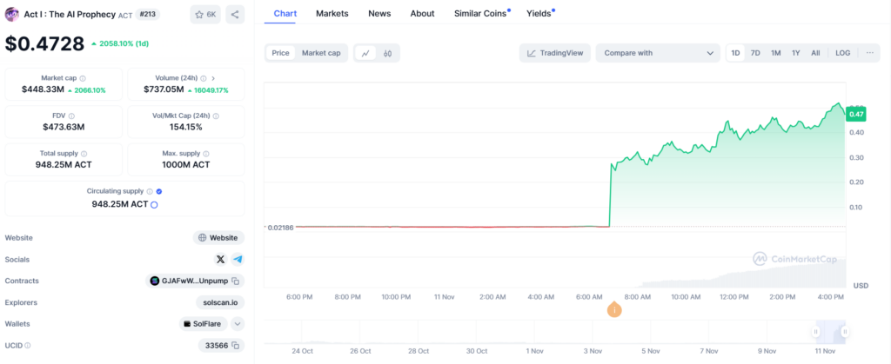Click the Total supply info icon
Viewport: 891px width, 364px height.
(x=84, y=154)
